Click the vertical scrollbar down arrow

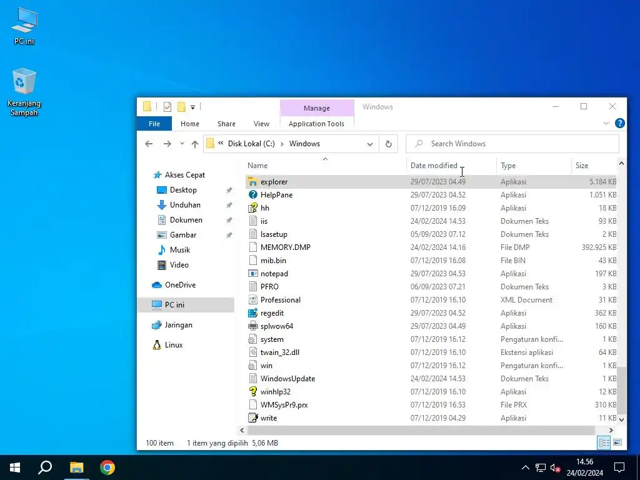621,419
